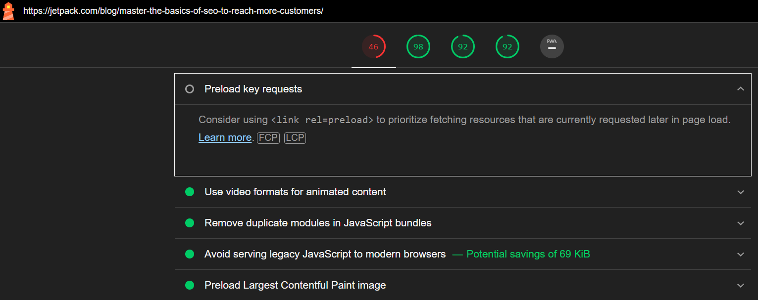
Task: Expand Use video formats for animated content
Action: tap(741, 192)
